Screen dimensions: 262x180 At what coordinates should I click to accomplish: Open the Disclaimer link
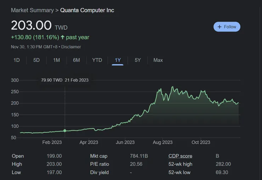click(x=71, y=47)
